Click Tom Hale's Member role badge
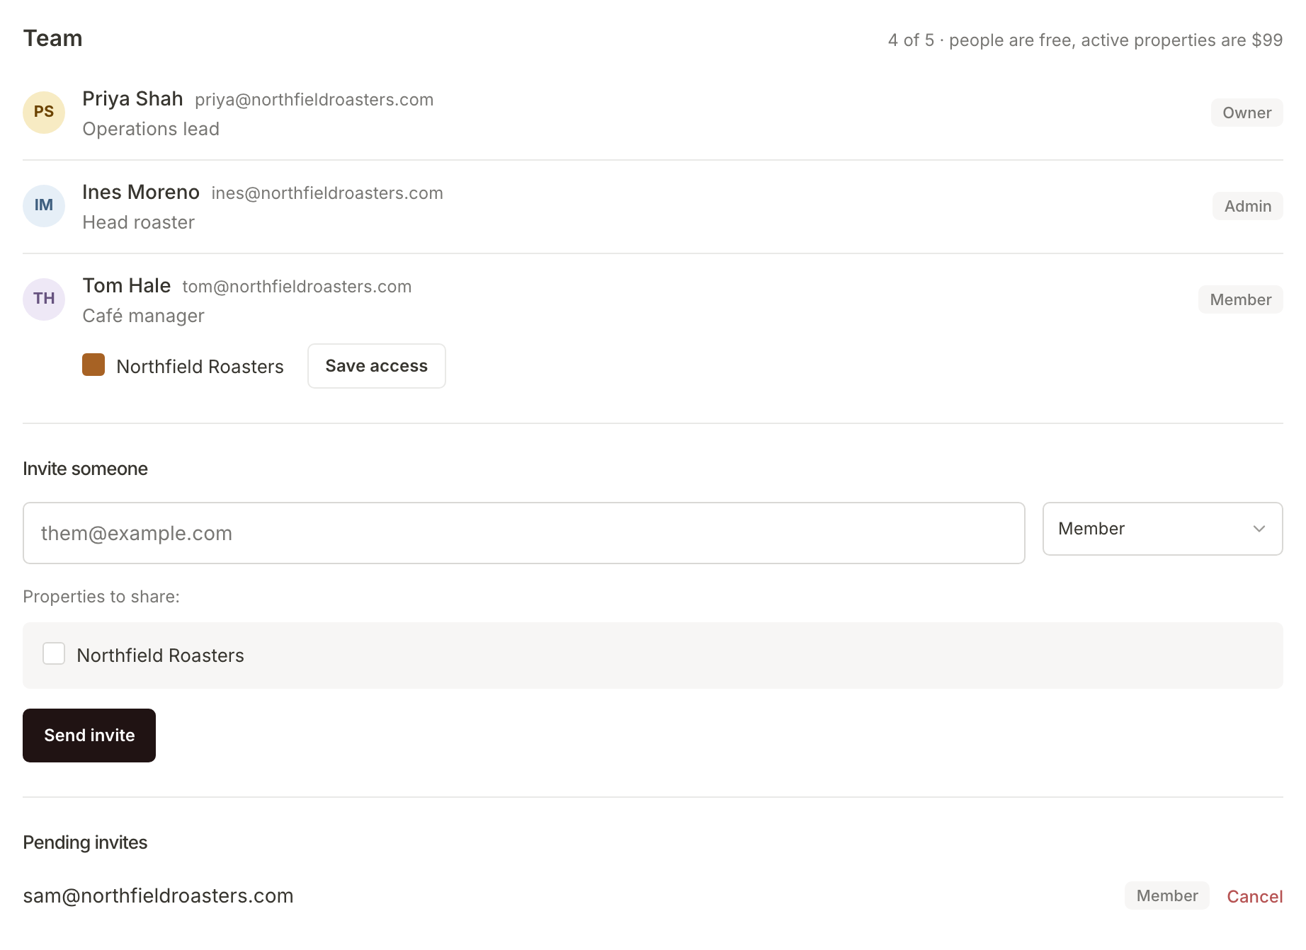Image resolution: width=1306 pixels, height=950 pixels. tap(1240, 299)
